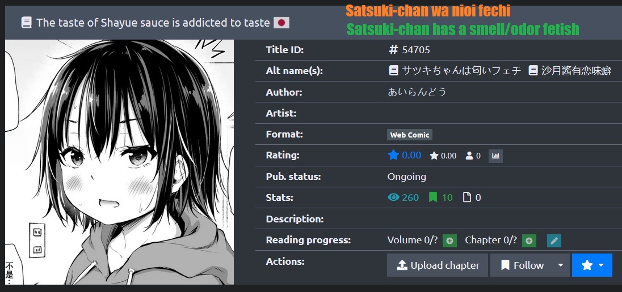Image resolution: width=622 pixels, height=292 pixels.
Task: Click the Japanese flag icon in header
Action: [x=281, y=23]
